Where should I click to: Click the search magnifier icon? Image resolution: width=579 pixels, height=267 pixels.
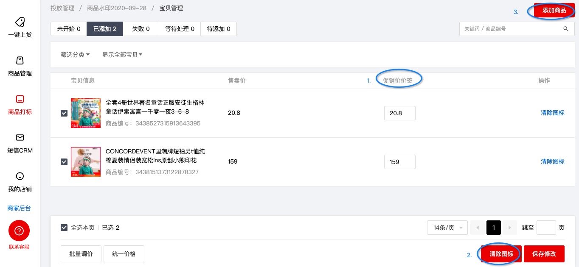(x=565, y=29)
